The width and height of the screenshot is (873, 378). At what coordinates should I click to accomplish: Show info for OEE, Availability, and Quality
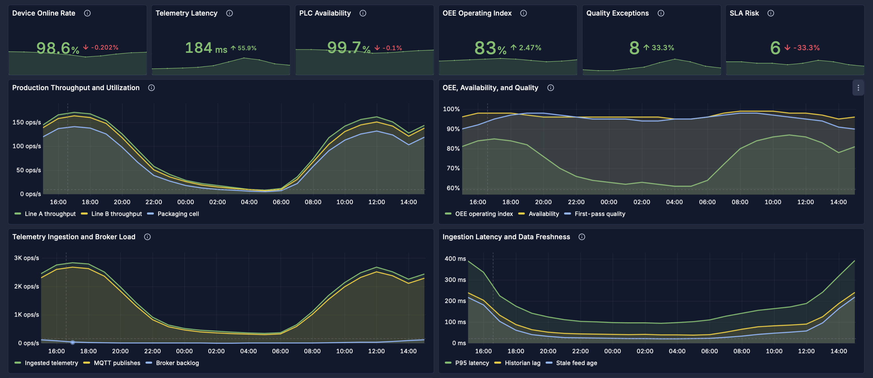tap(551, 88)
